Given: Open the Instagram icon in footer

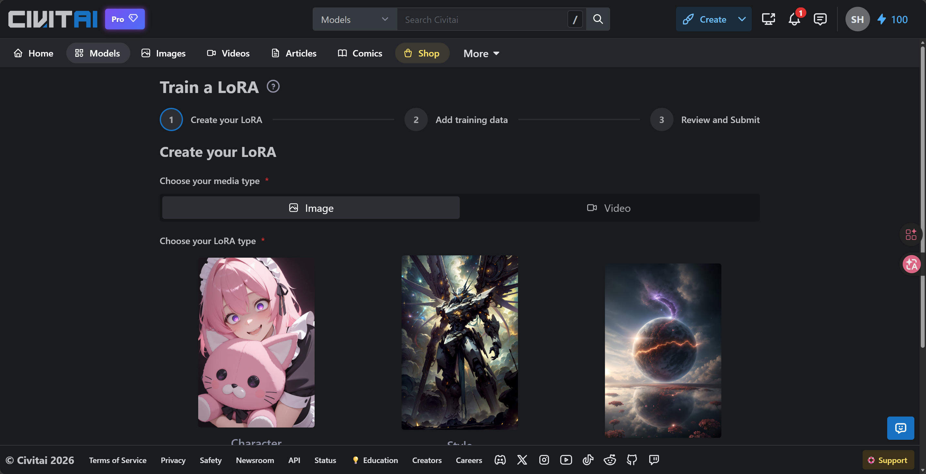Looking at the screenshot, I should tap(544, 460).
